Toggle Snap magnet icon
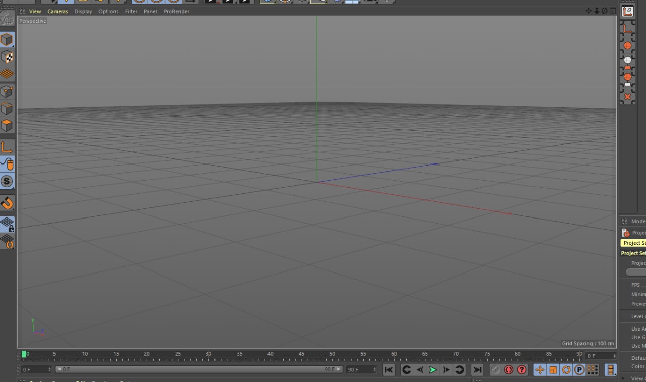 pyautogui.click(x=7, y=203)
